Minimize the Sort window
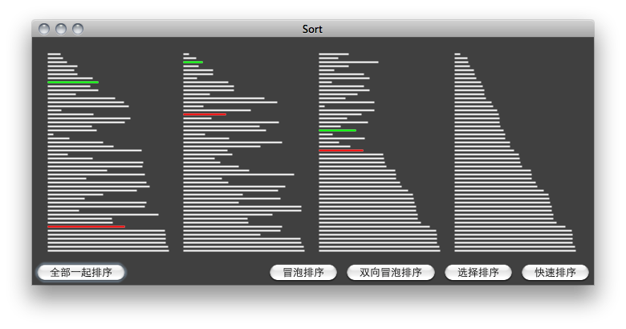The width and height of the screenshot is (626, 329). pos(61,29)
